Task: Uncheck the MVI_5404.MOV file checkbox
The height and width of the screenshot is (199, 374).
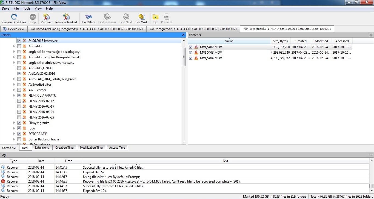Action: (191, 58)
